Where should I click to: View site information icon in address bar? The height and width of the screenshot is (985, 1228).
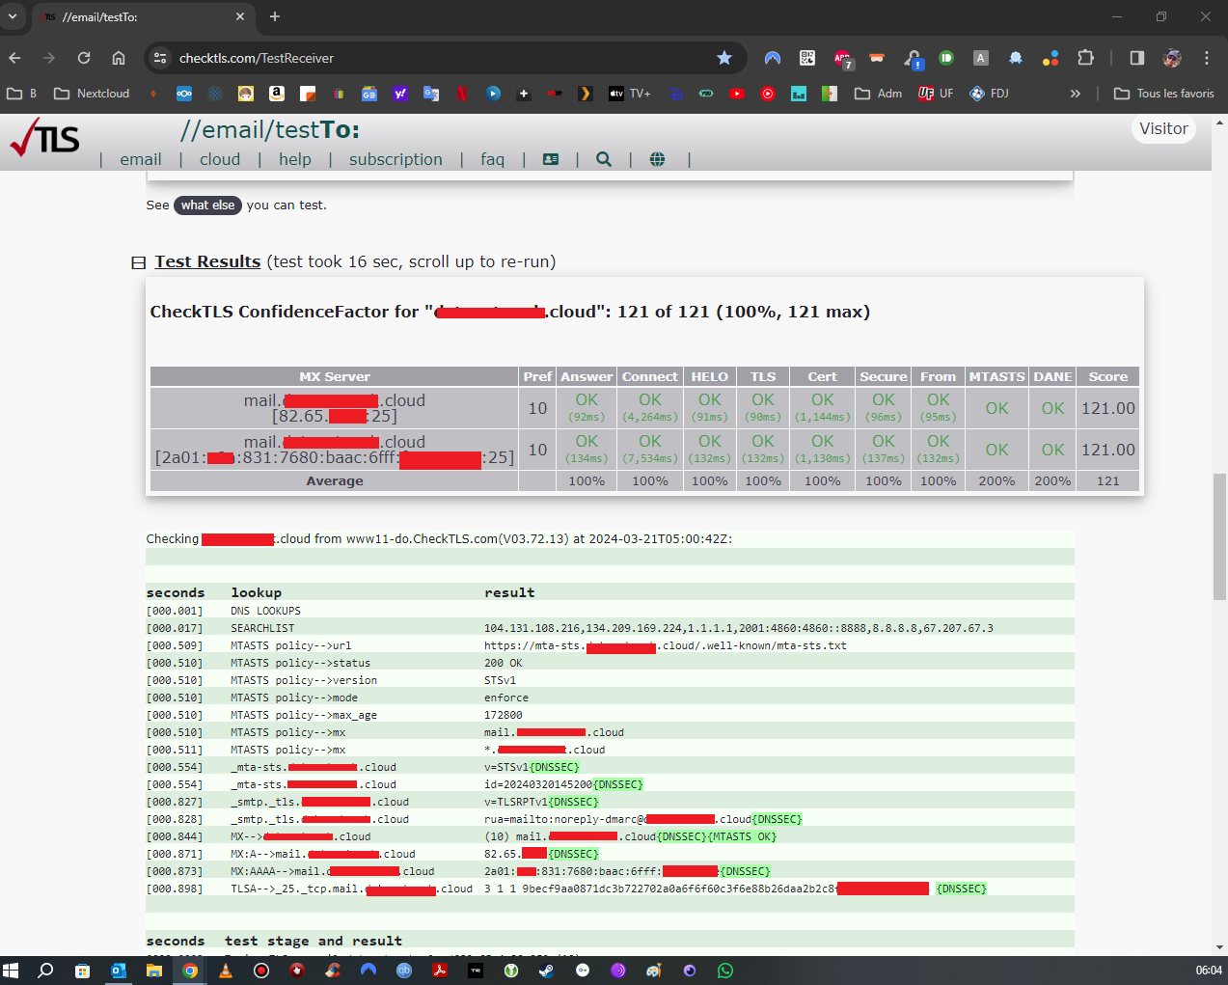pyautogui.click(x=160, y=58)
